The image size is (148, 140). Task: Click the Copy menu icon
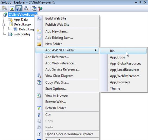(x=39, y=121)
